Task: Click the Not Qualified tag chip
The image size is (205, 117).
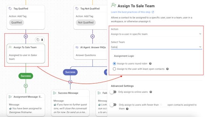Action: [86, 22]
